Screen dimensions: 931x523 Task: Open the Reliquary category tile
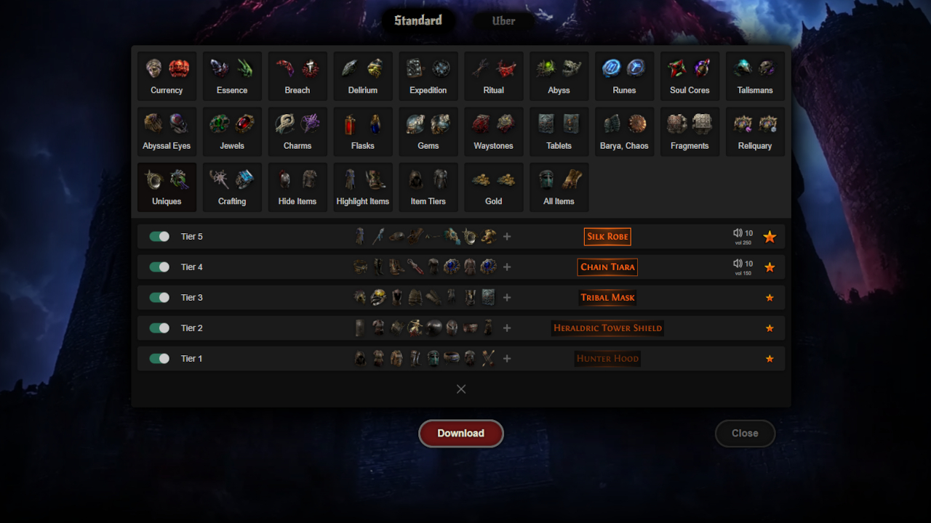pyautogui.click(x=755, y=131)
